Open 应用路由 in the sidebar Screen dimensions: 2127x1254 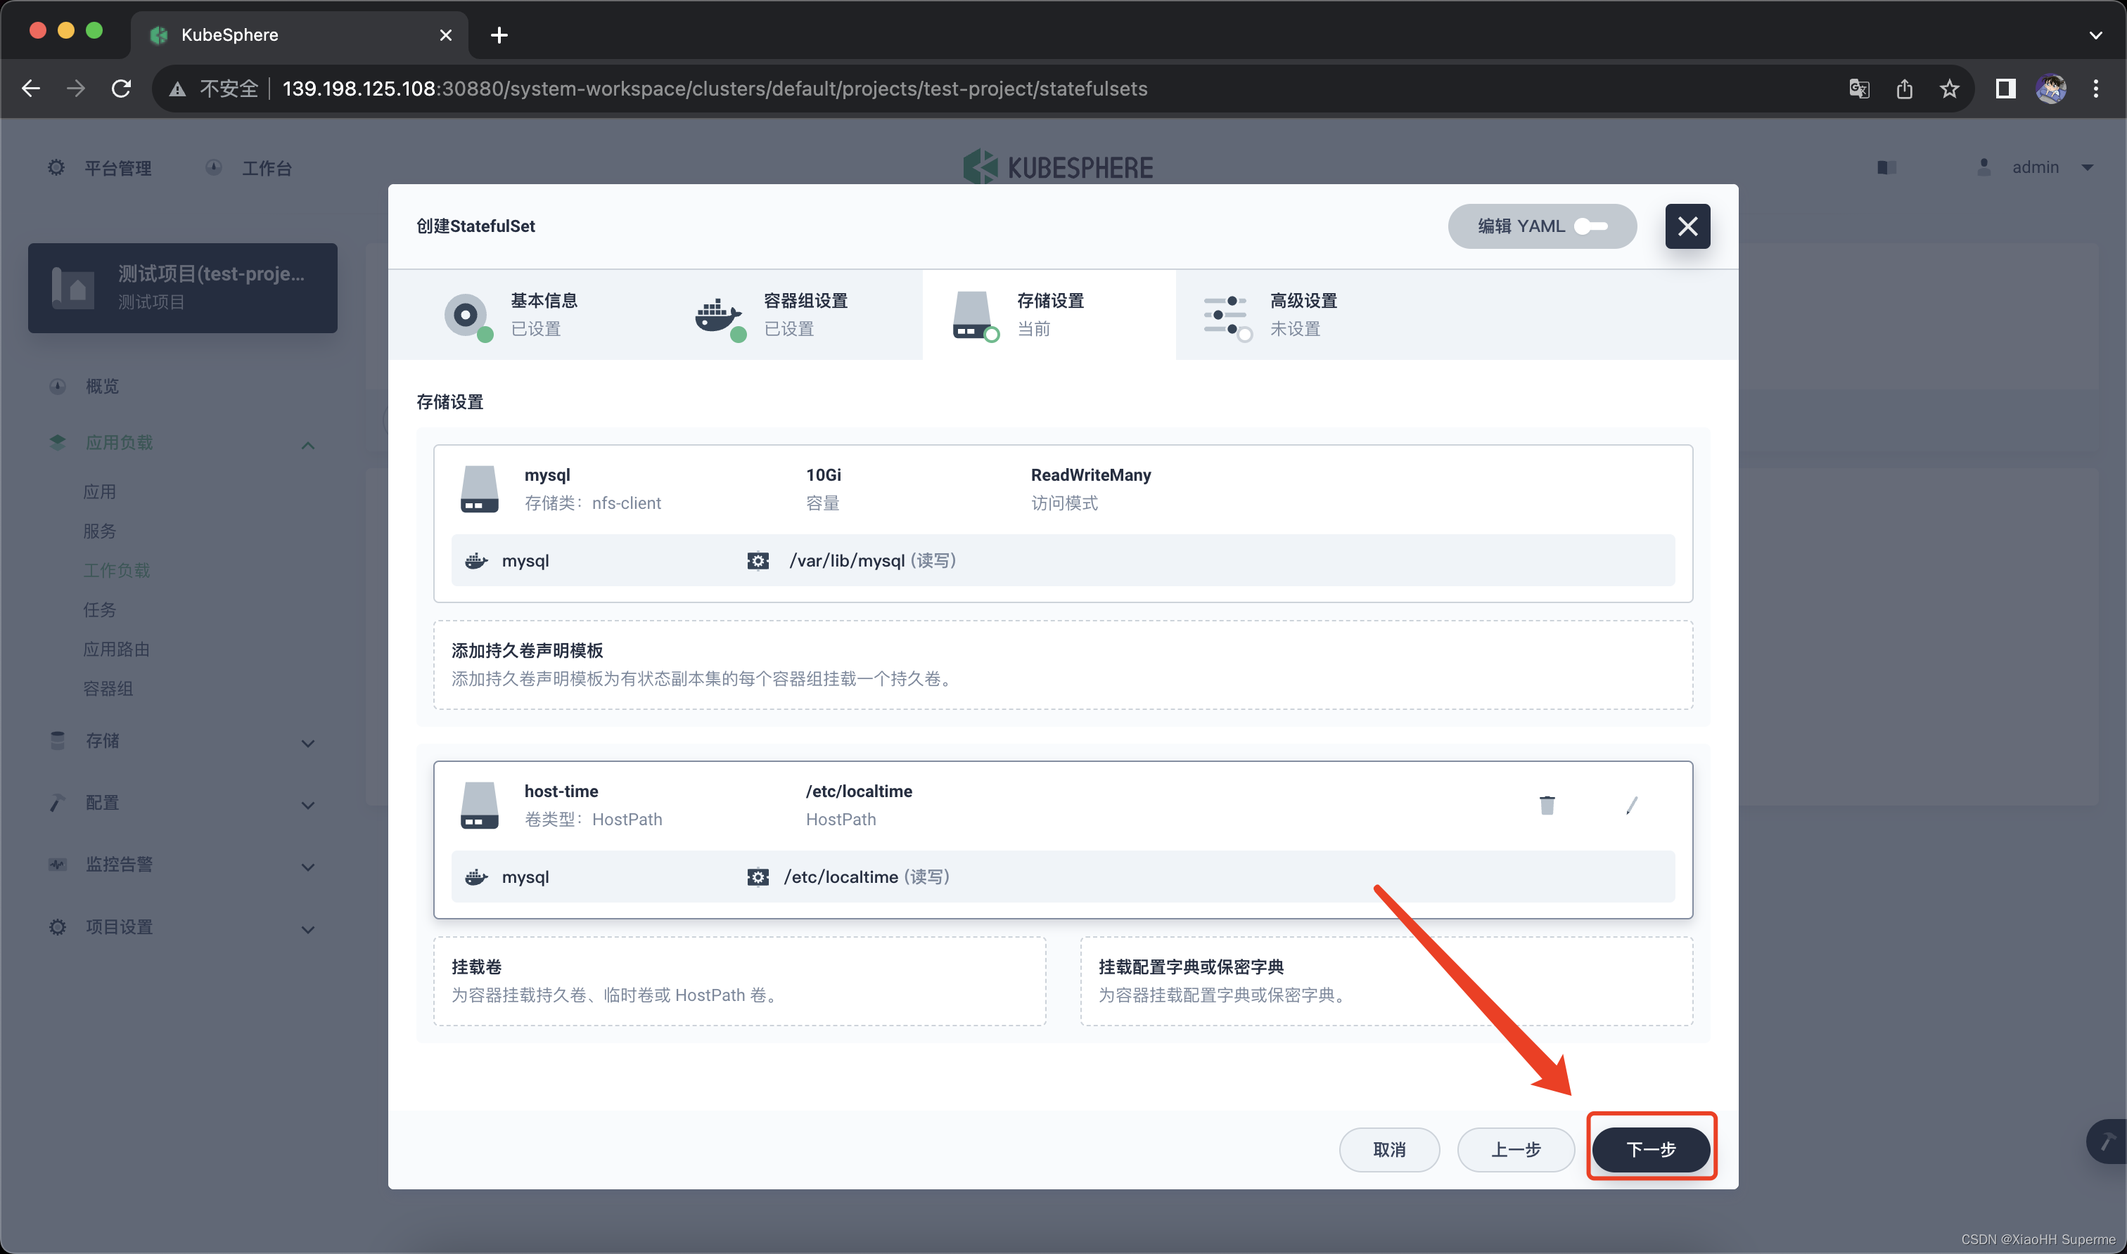click(117, 649)
